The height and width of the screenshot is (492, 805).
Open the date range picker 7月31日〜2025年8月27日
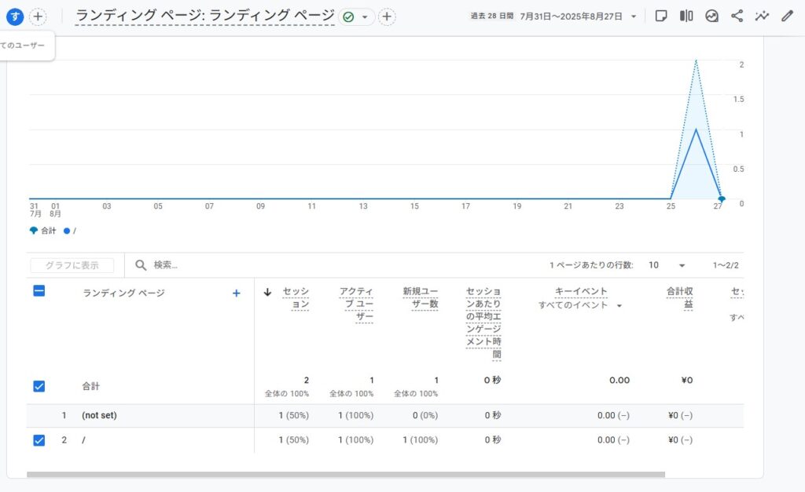(579, 16)
